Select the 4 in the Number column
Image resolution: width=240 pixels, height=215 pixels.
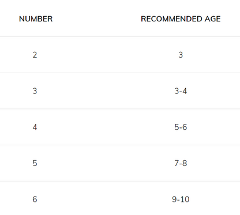coord(35,127)
